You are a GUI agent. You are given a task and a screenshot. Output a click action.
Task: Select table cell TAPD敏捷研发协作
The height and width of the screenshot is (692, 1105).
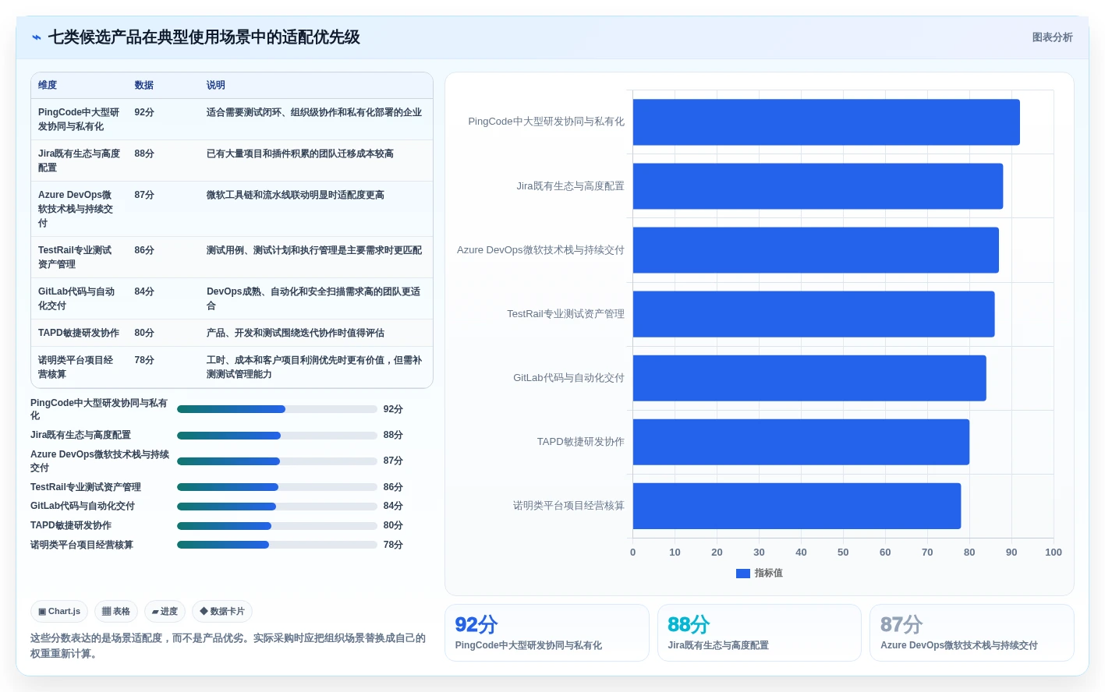[x=79, y=333]
